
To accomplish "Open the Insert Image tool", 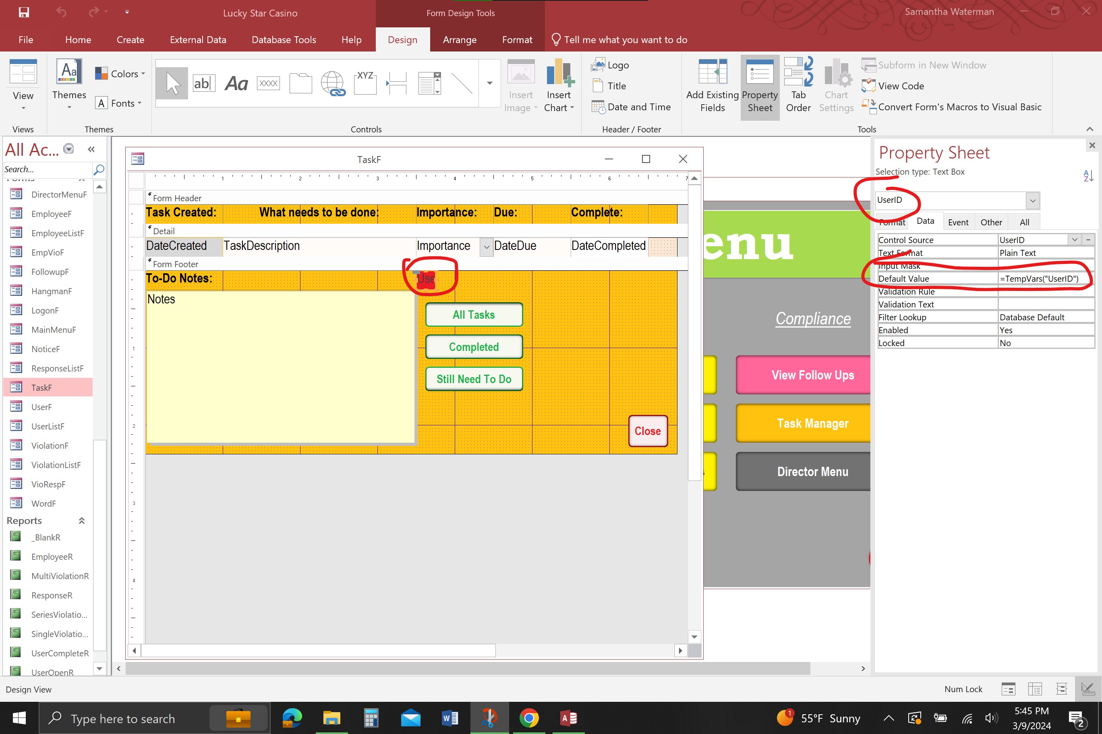I will click(520, 84).
